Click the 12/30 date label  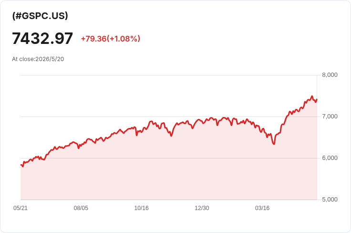tap(202, 208)
